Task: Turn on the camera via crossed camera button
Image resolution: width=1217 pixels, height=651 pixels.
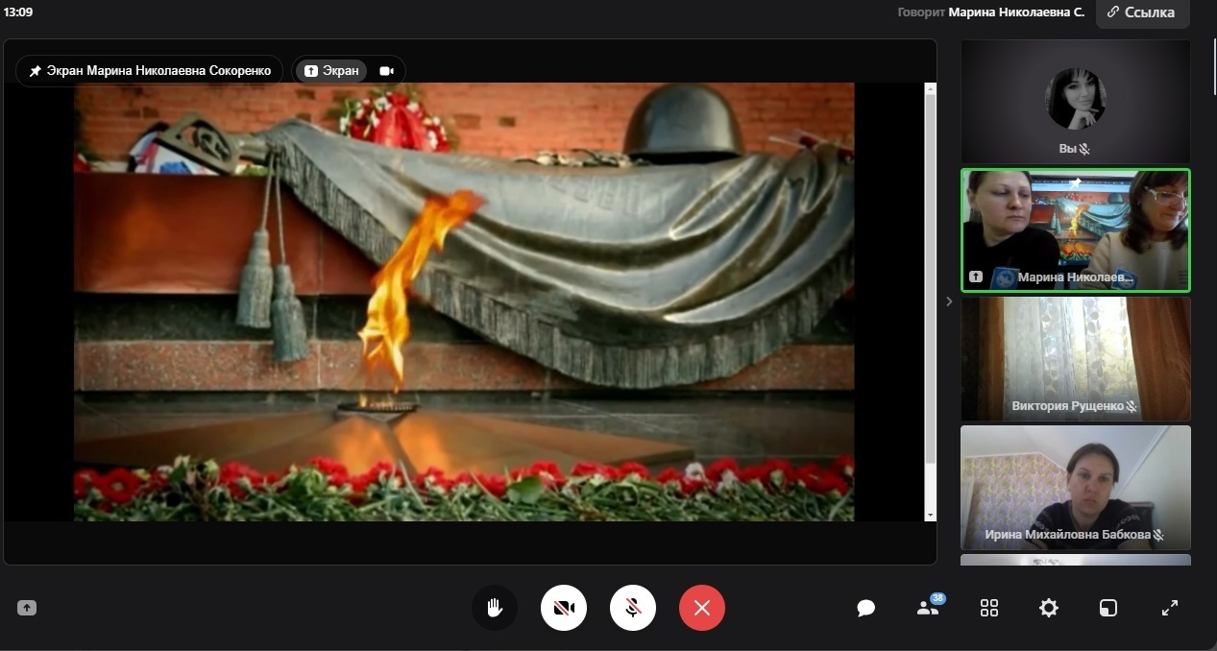Action: coord(564,608)
